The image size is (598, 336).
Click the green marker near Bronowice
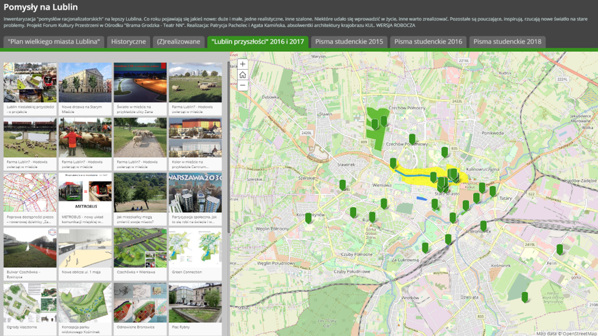tap(483, 226)
